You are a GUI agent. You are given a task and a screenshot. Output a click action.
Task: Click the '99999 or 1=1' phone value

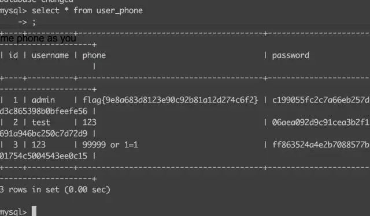[x=110, y=145]
